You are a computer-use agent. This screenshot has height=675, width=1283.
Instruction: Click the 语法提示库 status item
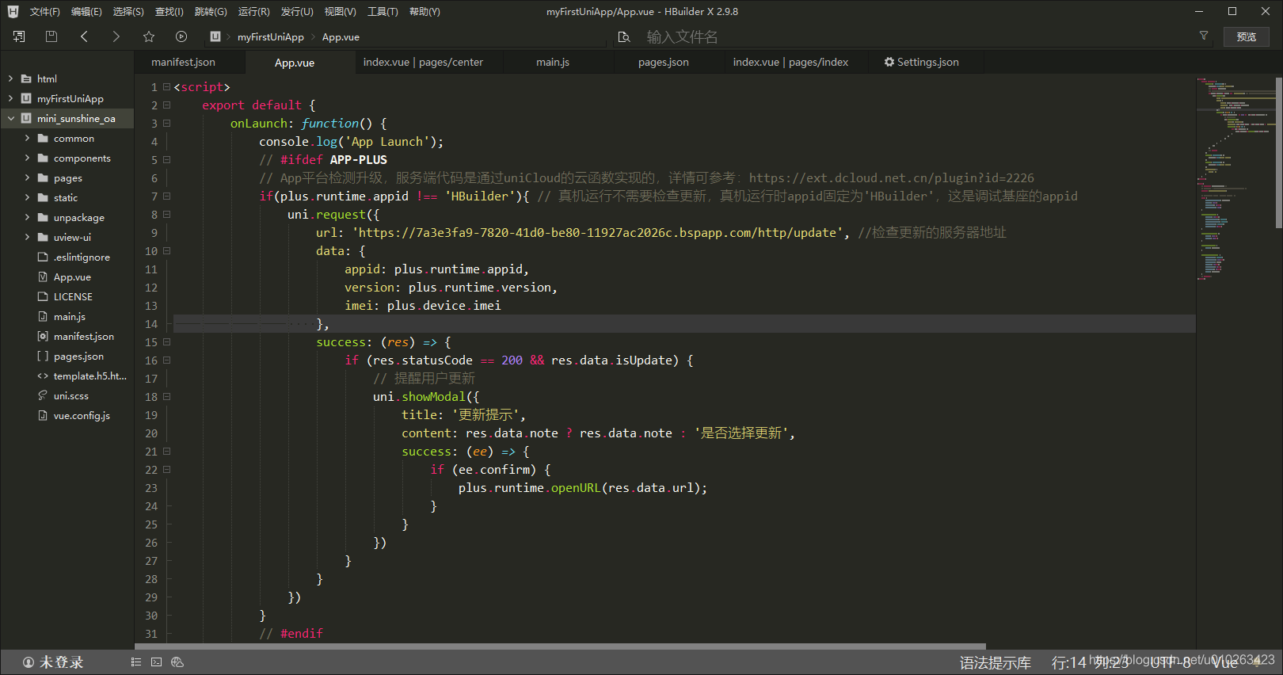(996, 663)
